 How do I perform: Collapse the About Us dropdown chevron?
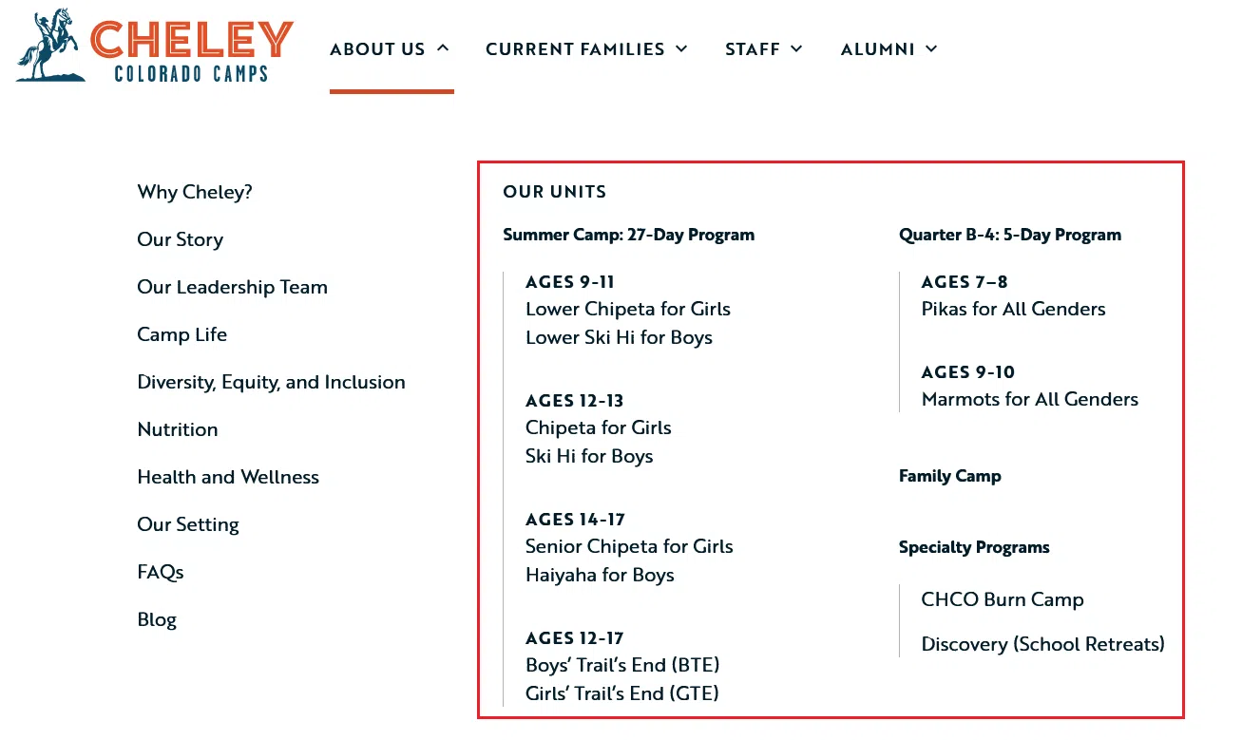(443, 47)
